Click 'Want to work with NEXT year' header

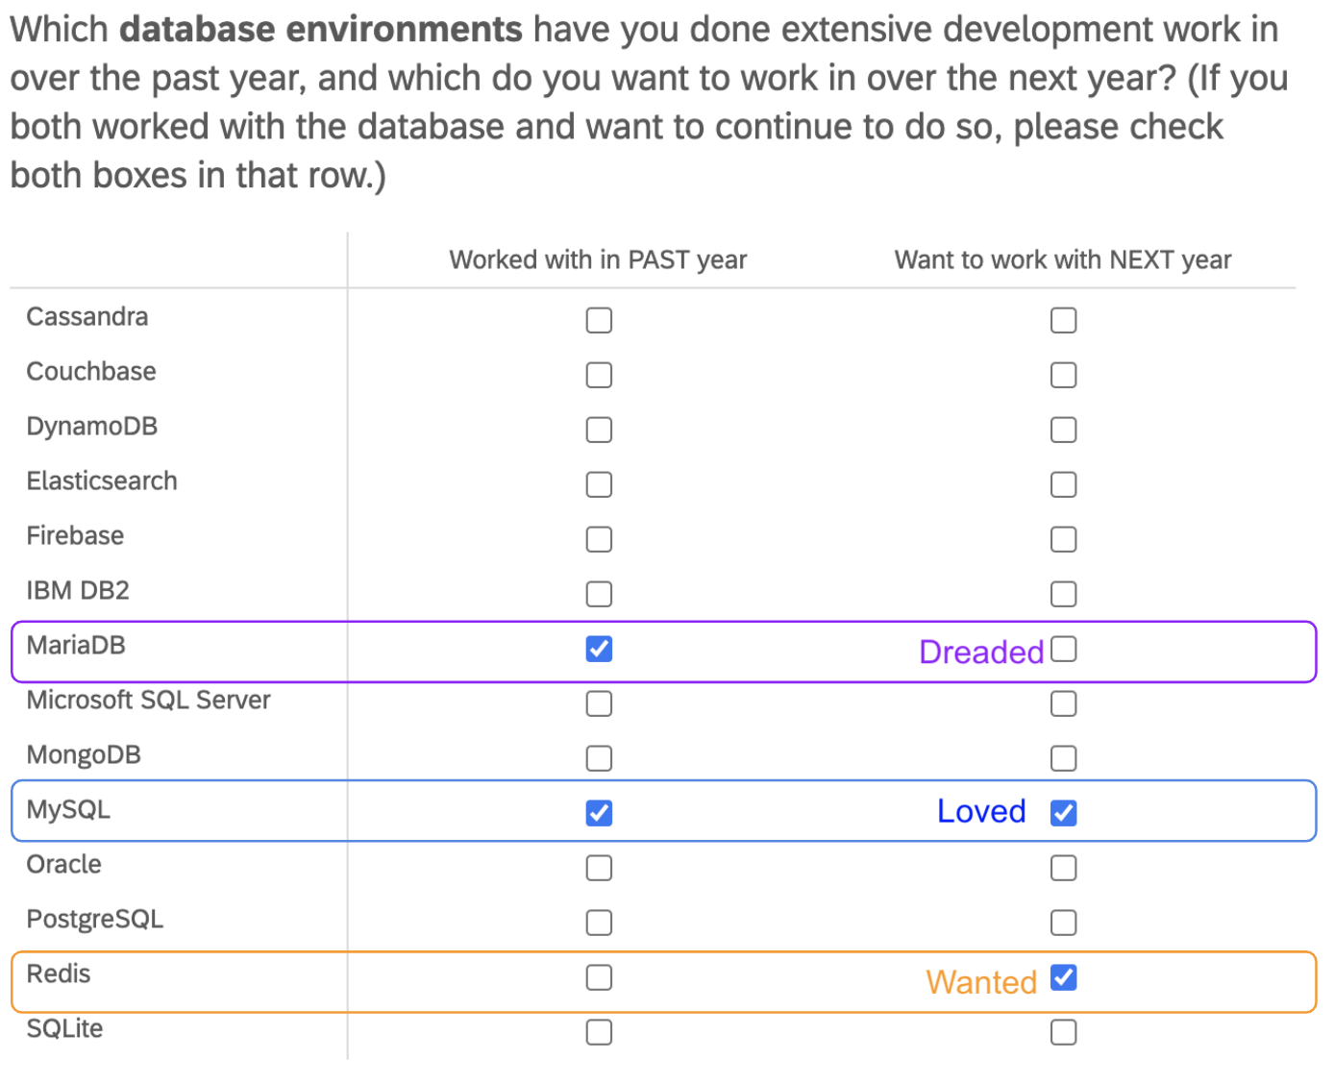coord(1063,259)
